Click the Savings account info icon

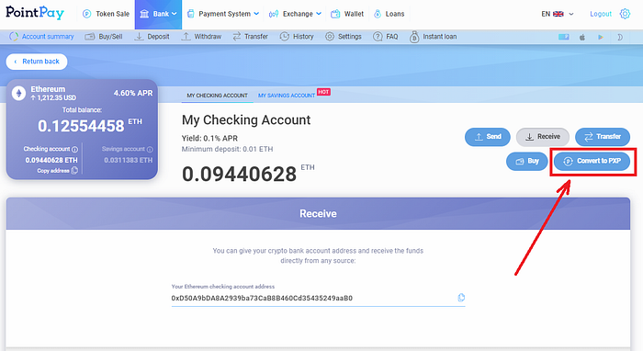click(x=150, y=149)
